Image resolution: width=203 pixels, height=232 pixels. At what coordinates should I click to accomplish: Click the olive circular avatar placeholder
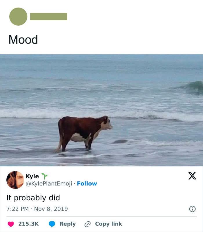18,16
